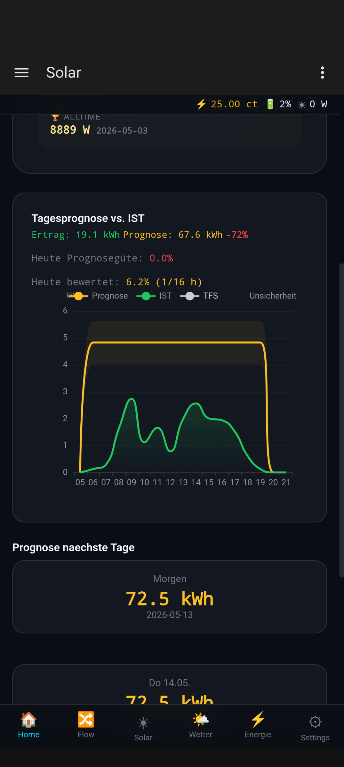Screen dimensions: 344x767
Task: Toggle the TFS series in chart legend
Action: click(199, 296)
